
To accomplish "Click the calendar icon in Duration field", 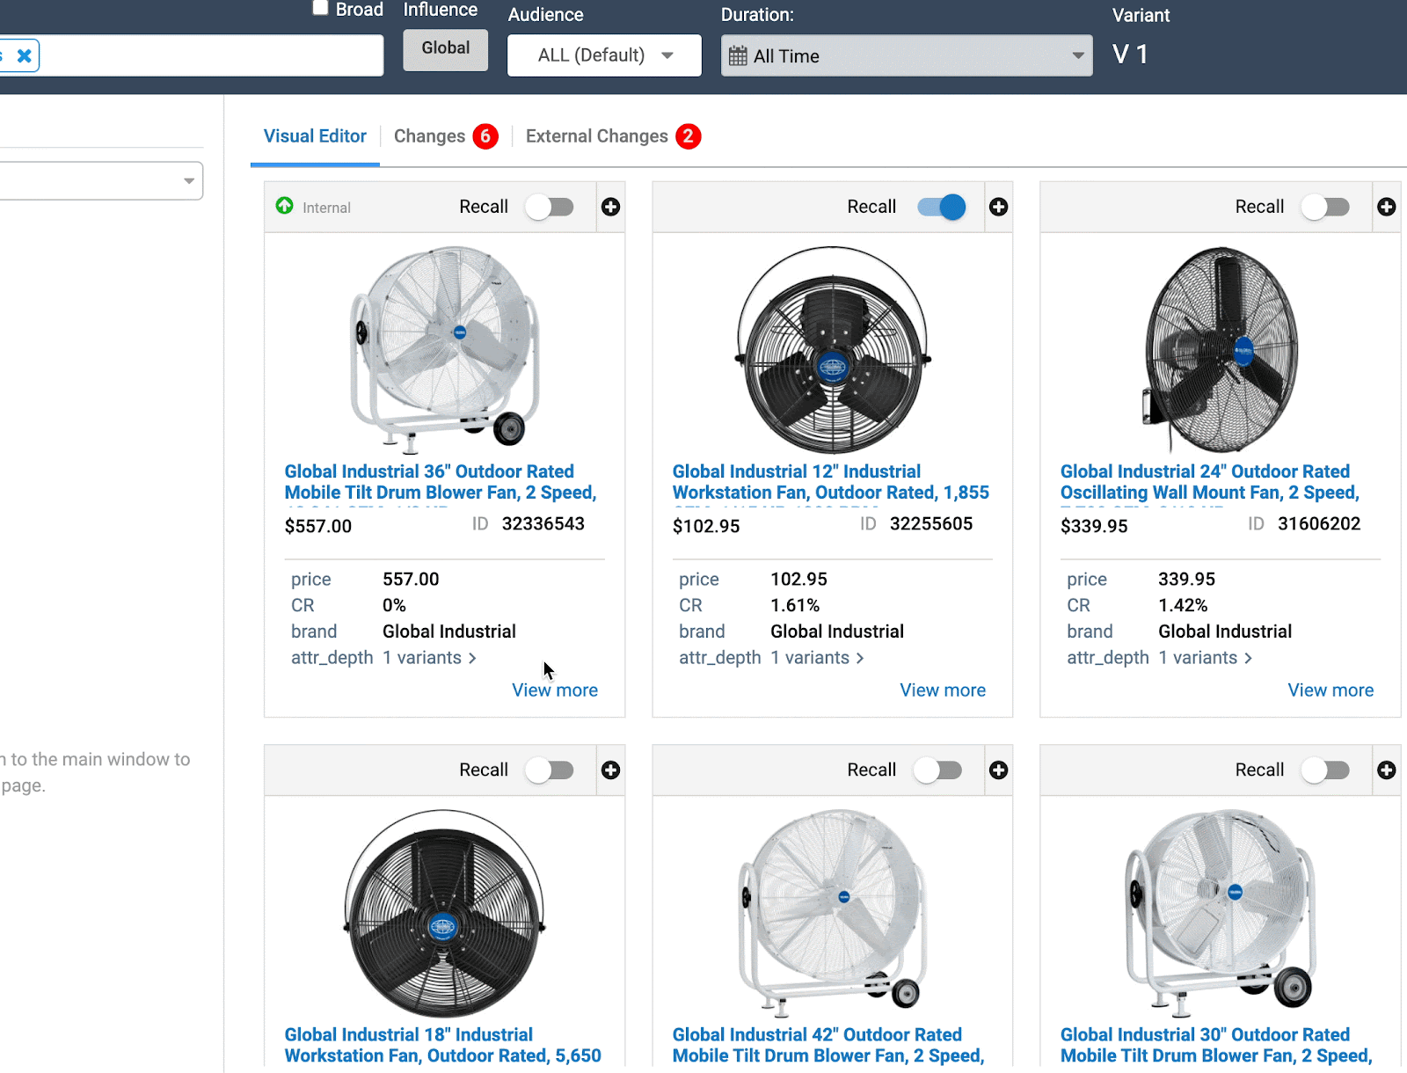I will pos(738,56).
